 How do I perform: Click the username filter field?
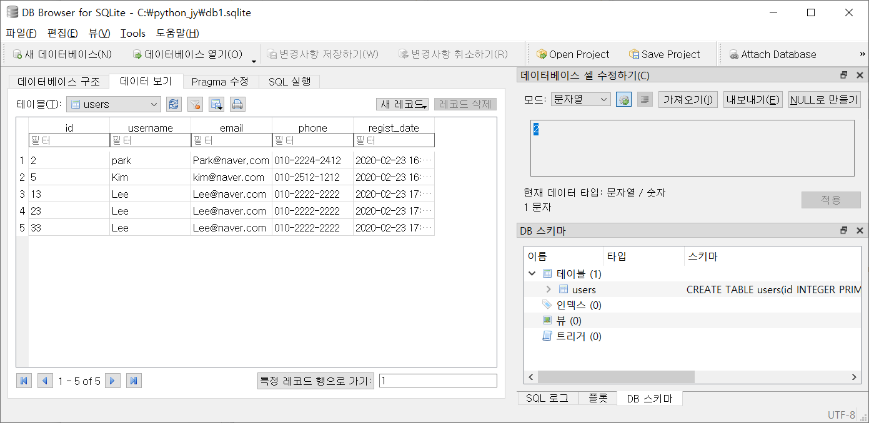(150, 140)
